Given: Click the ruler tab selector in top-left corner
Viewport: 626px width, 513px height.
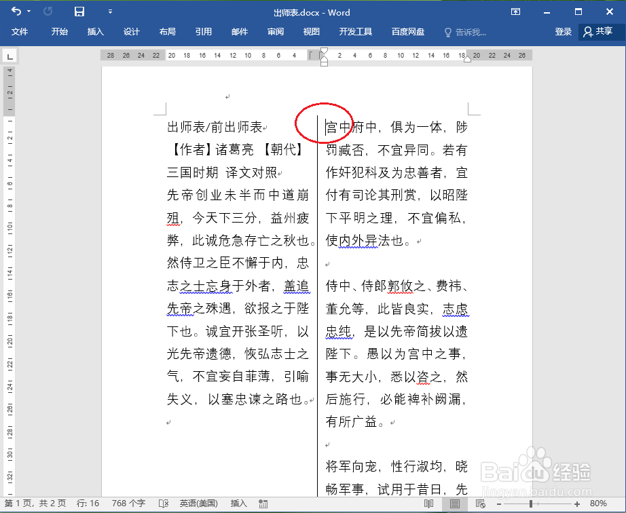Looking at the screenshot, I should tap(10, 55).
